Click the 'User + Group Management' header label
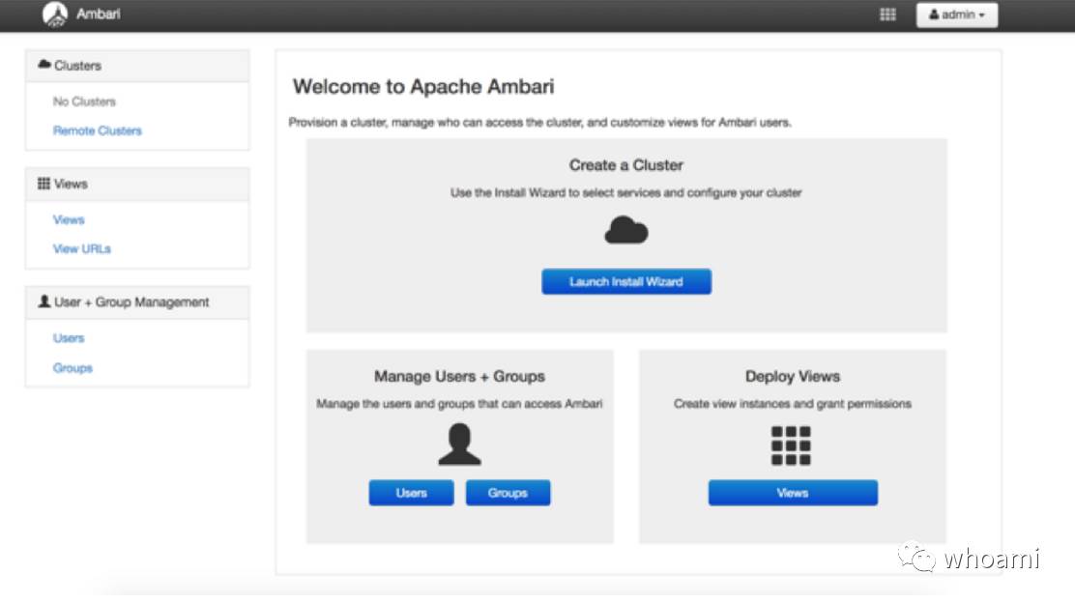Screen dimensions: 1075x603 (131, 302)
